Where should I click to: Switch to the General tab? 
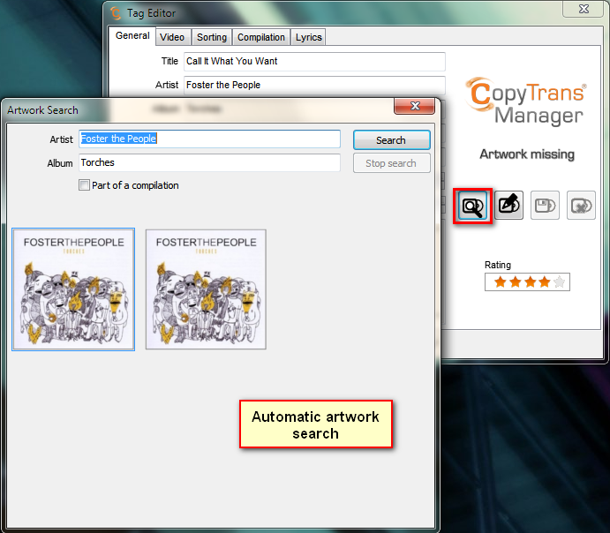pyautogui.click(x=132, y=36)
